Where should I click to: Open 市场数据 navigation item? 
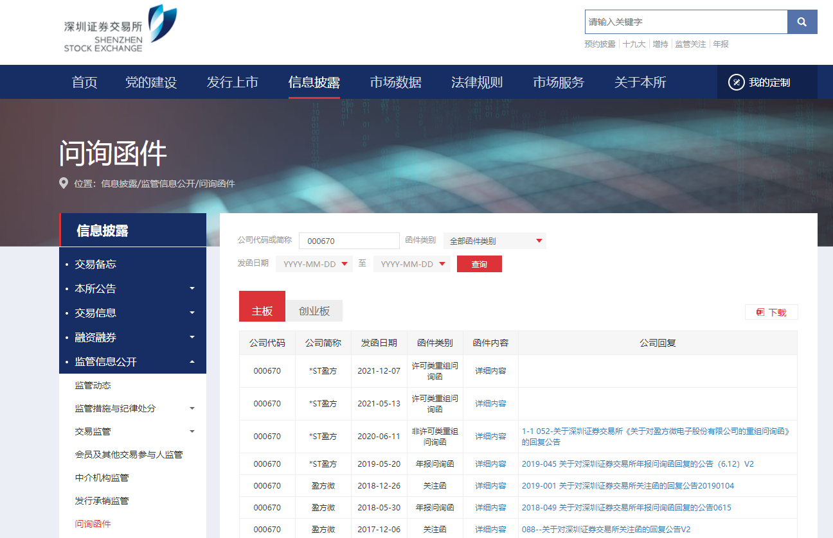pos(396,82)
